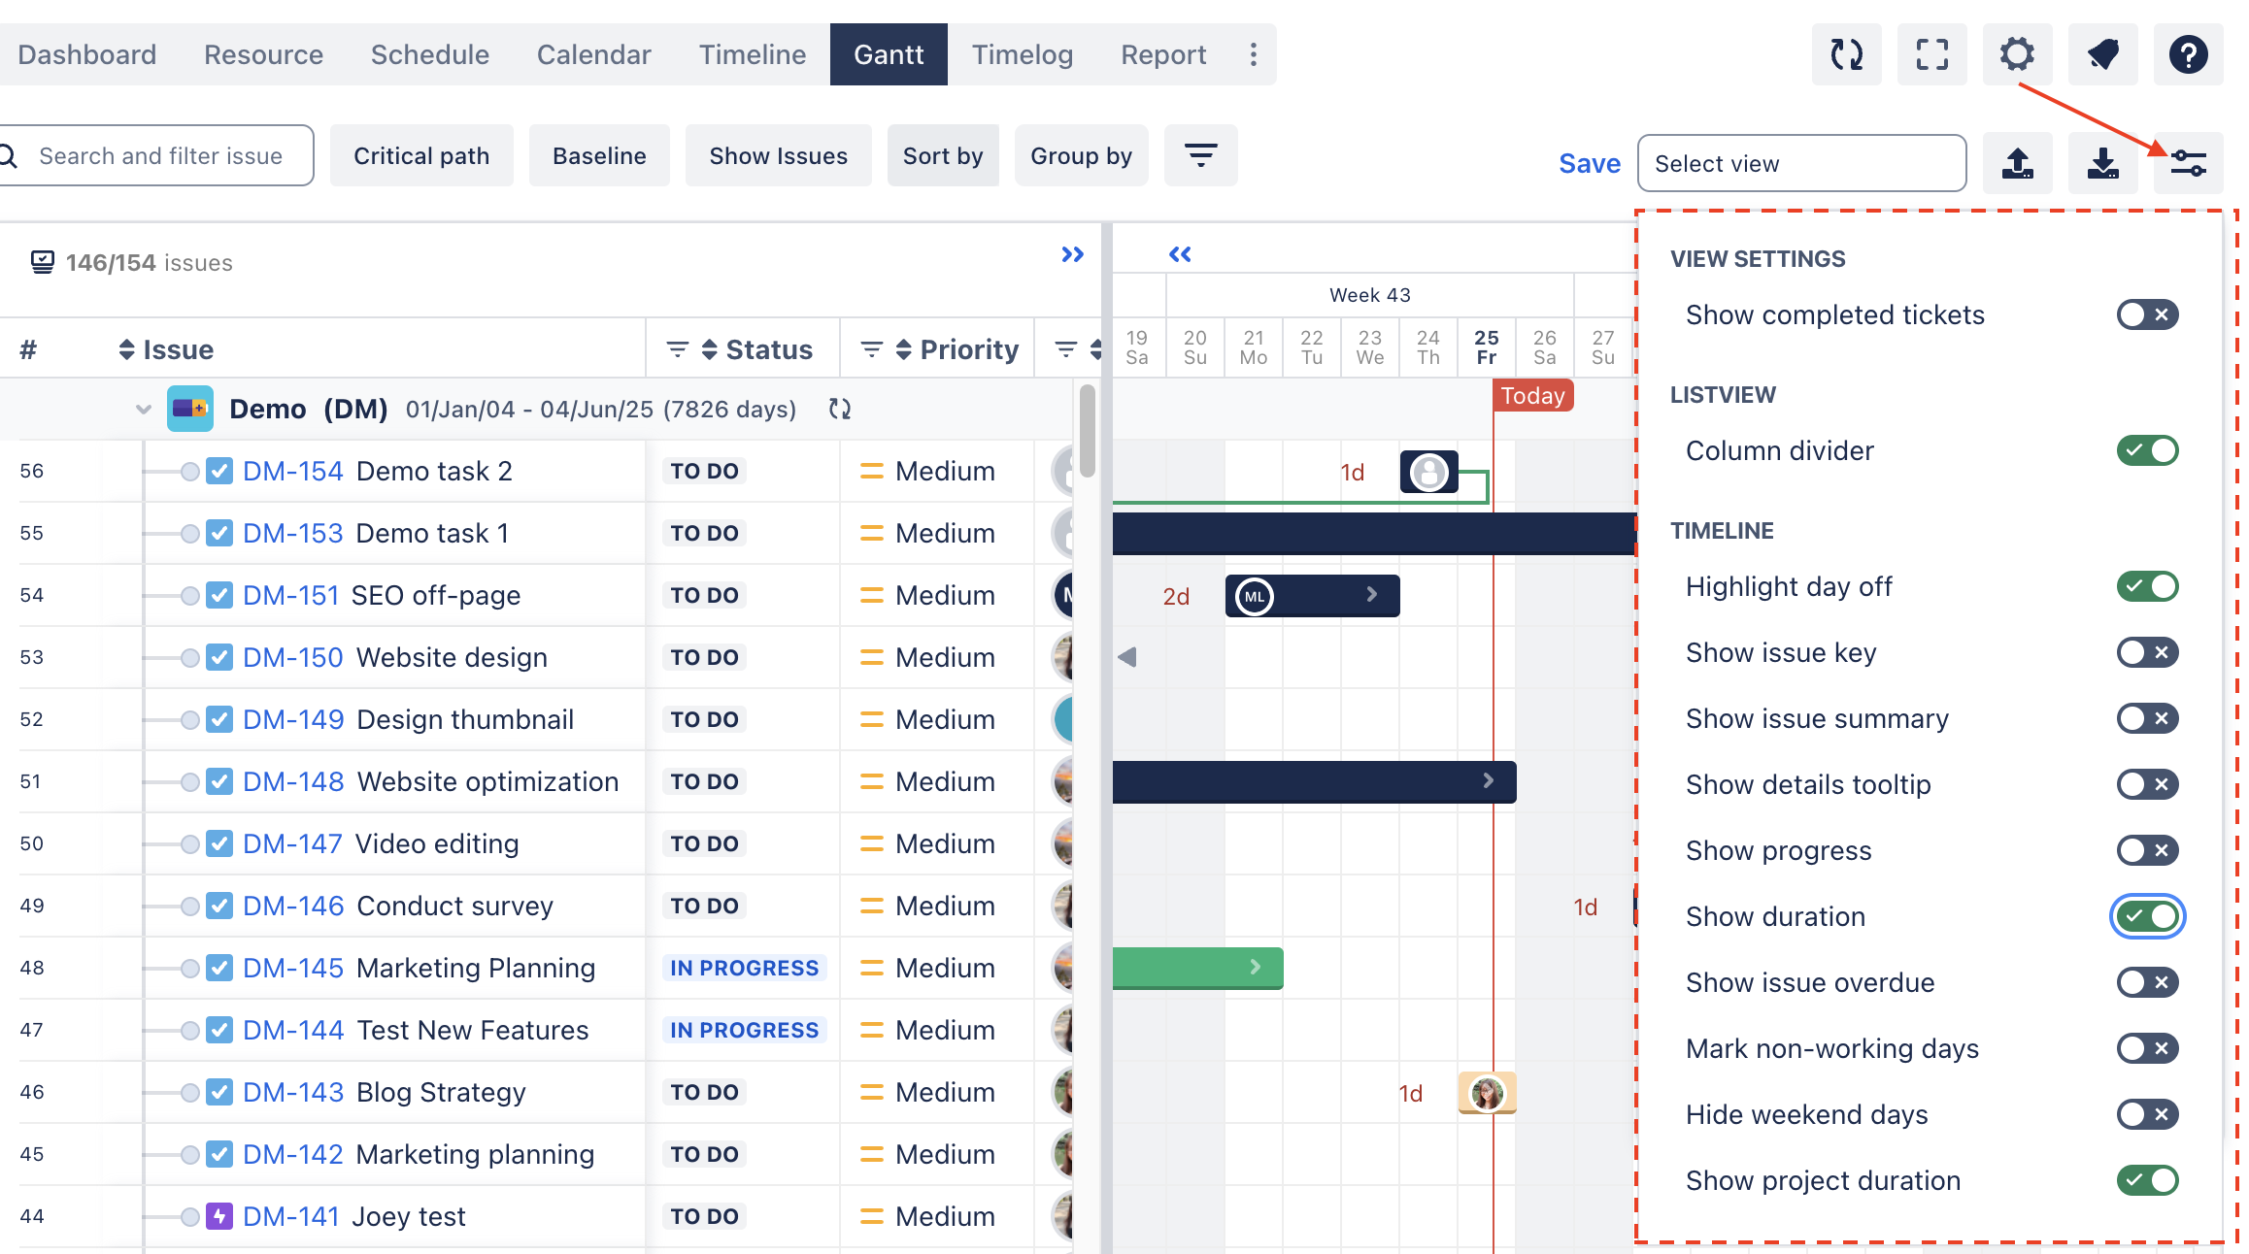Click the Status column filter icon
The image size is (2249, 1254).
677,349
